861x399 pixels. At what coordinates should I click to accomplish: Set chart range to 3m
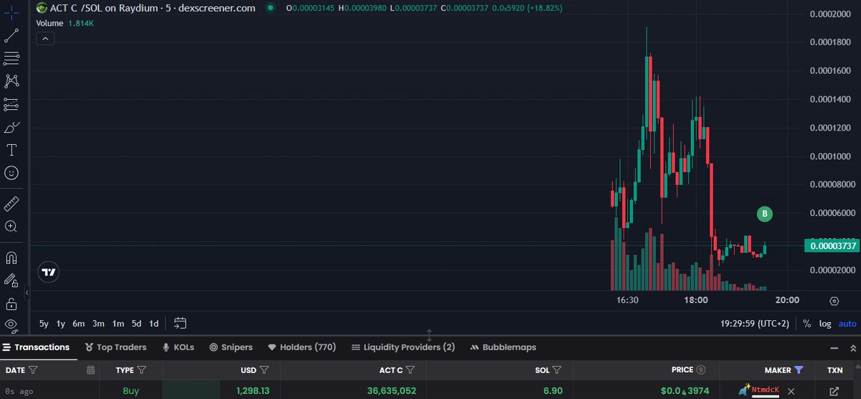98,324
